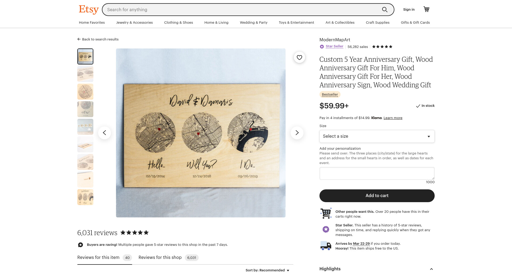Select the third product thumbnail, the round map close-up

[x=85, y=92]
